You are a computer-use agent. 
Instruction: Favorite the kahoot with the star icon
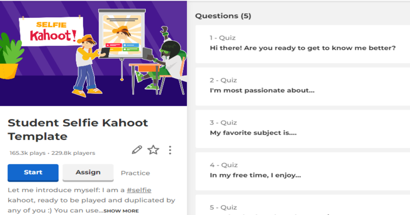(153, 150)
